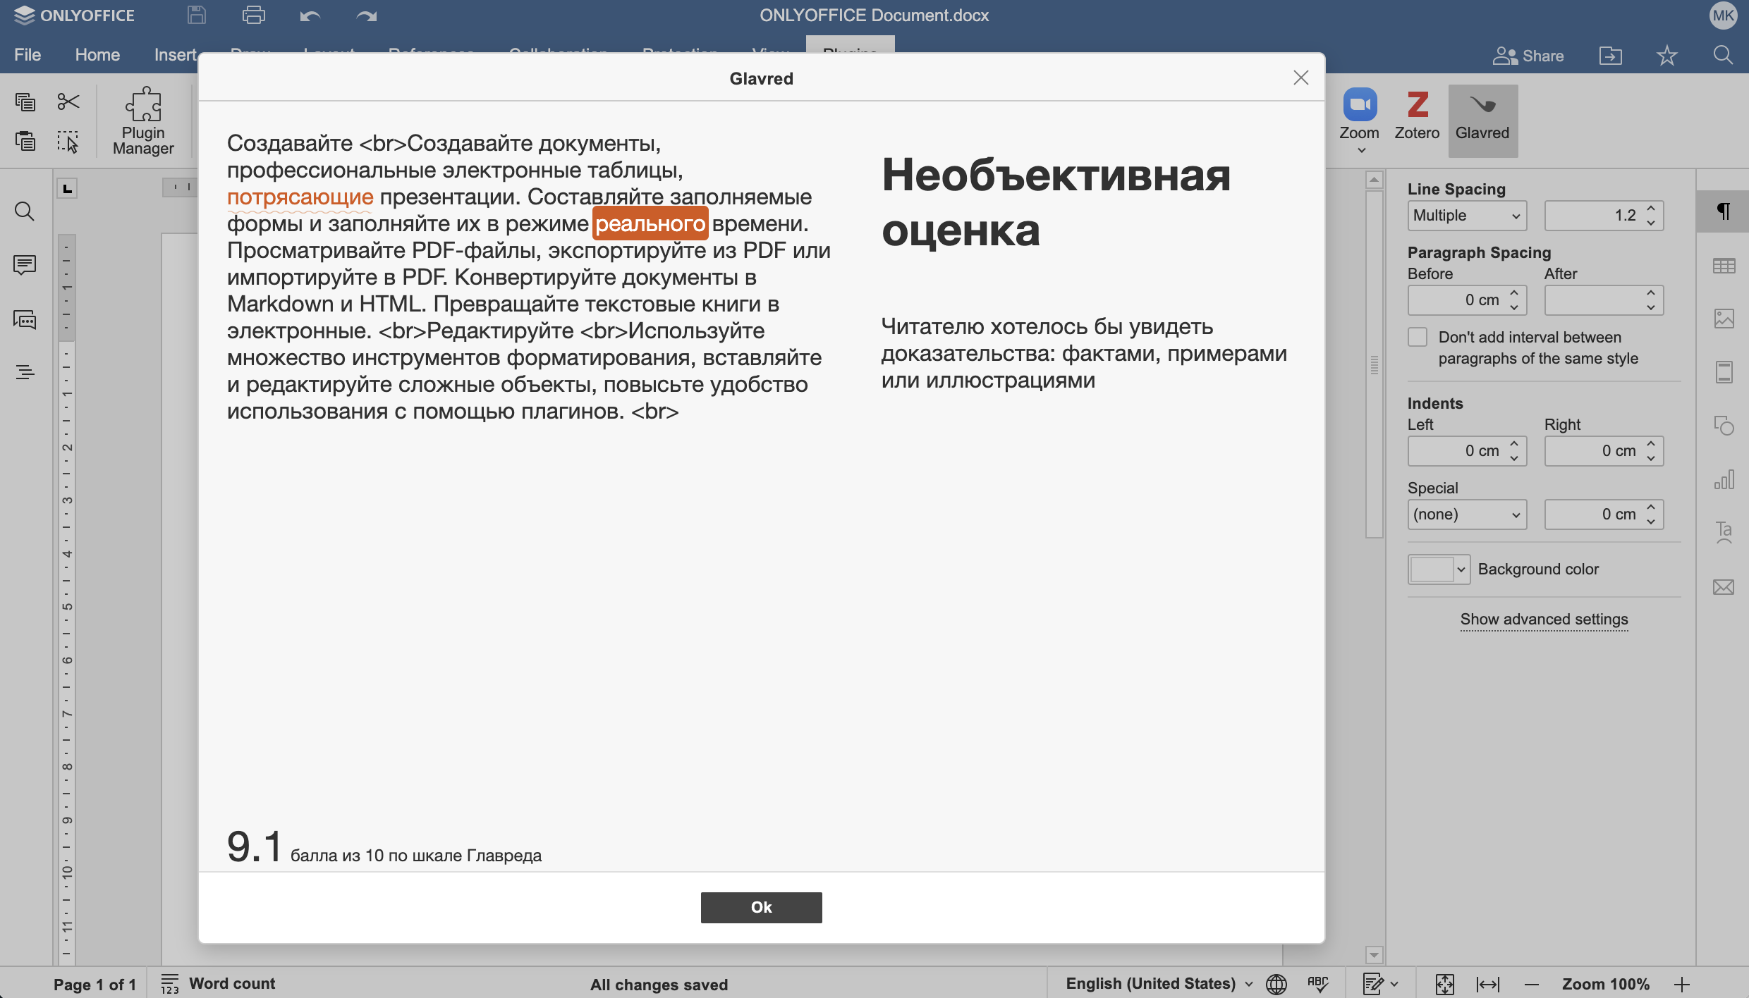Toggle the paragraph settings sidebar button
This screenshot has height=998, width=1749.
[x=1724, y=211]
